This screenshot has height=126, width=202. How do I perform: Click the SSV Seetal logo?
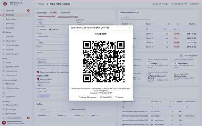point(5,4)
